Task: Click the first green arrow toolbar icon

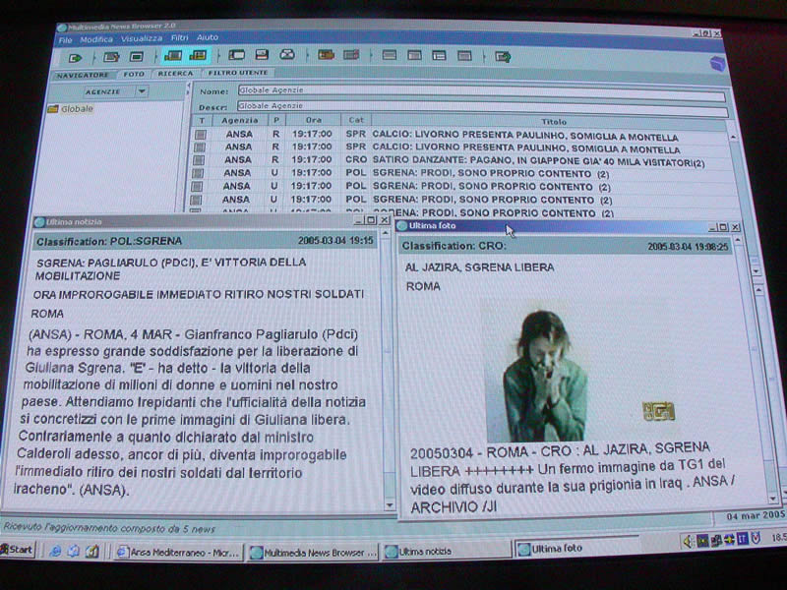Action: pyautogui.click(x=77, y=58)
